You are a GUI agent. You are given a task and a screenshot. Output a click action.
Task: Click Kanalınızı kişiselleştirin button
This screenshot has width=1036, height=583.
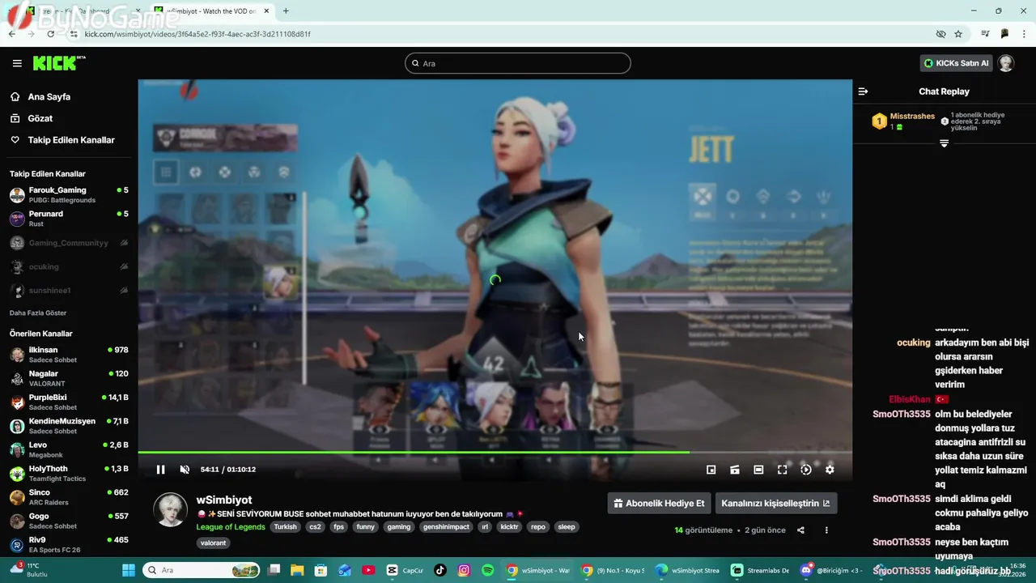776,503
